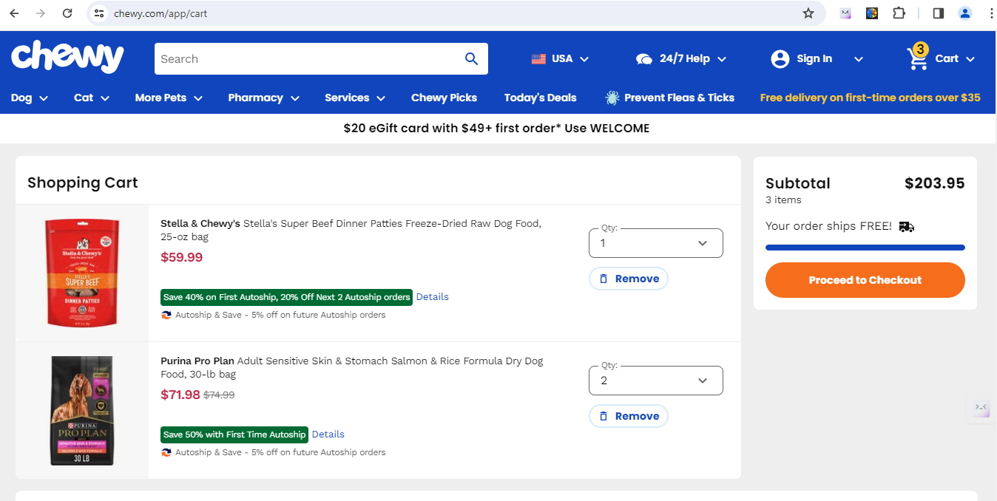Screen dimensions: 997x501
Task: Click the Shopping Cart heading
Action: pyautogui.click(x=83, y=183)
